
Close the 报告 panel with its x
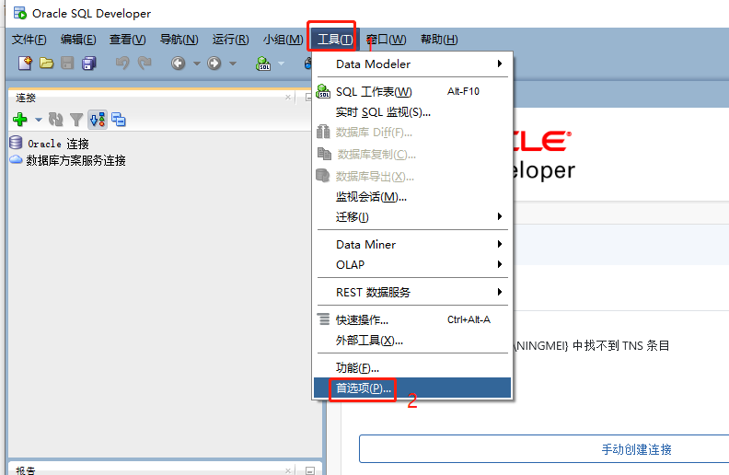(x=288, y=470)
